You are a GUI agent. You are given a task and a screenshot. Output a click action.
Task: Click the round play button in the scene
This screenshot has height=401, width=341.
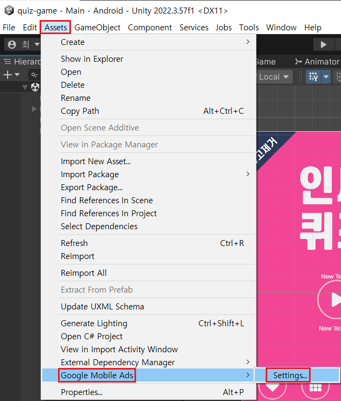tap(330, 300)
